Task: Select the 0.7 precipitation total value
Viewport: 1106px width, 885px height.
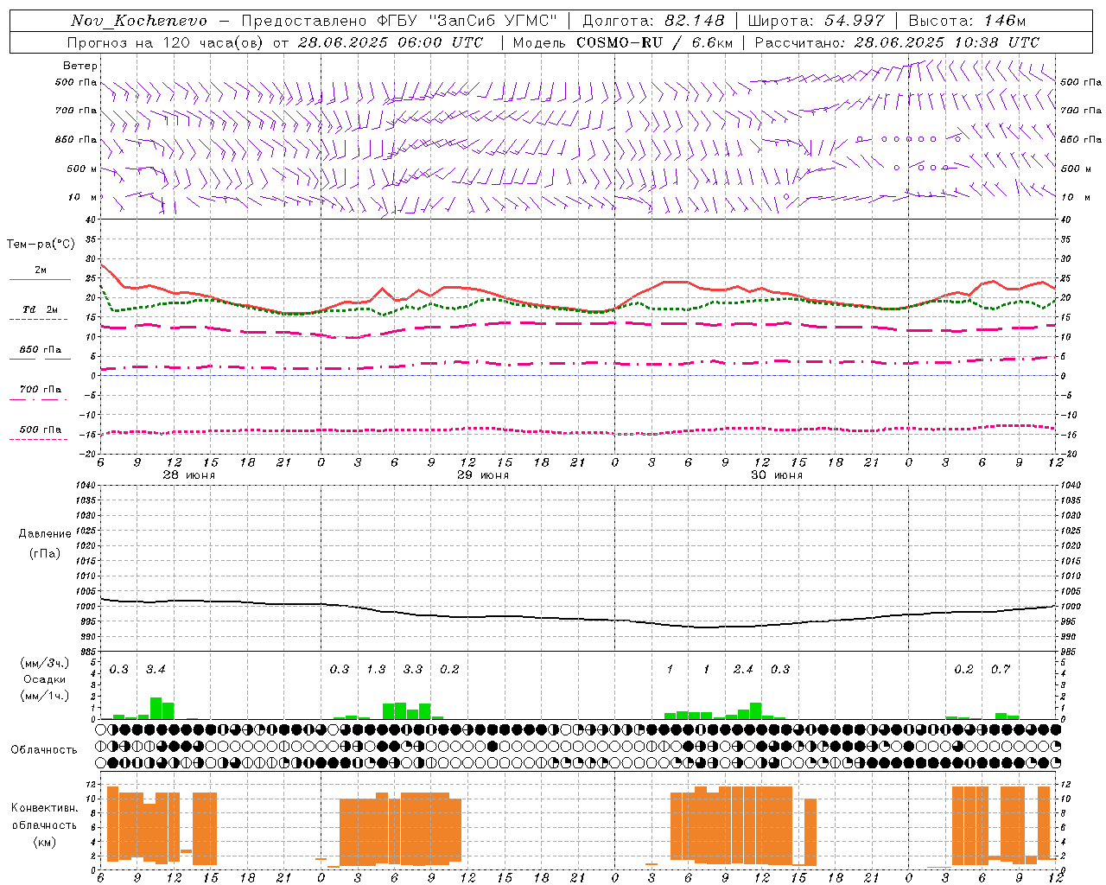Action: pyautogui.click(x=1001, y=670)
